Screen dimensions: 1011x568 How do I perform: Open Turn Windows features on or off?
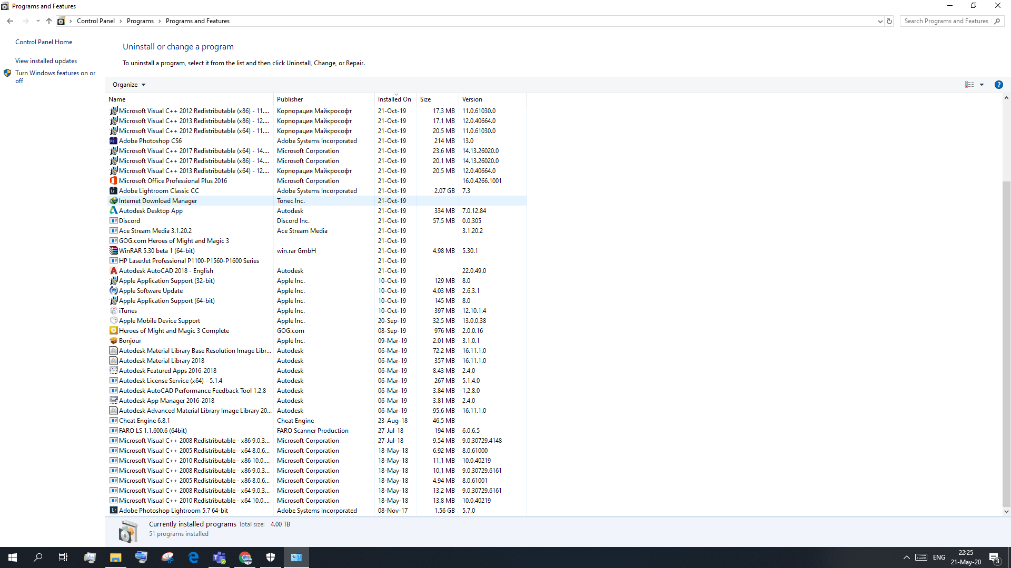coord(55,77)
